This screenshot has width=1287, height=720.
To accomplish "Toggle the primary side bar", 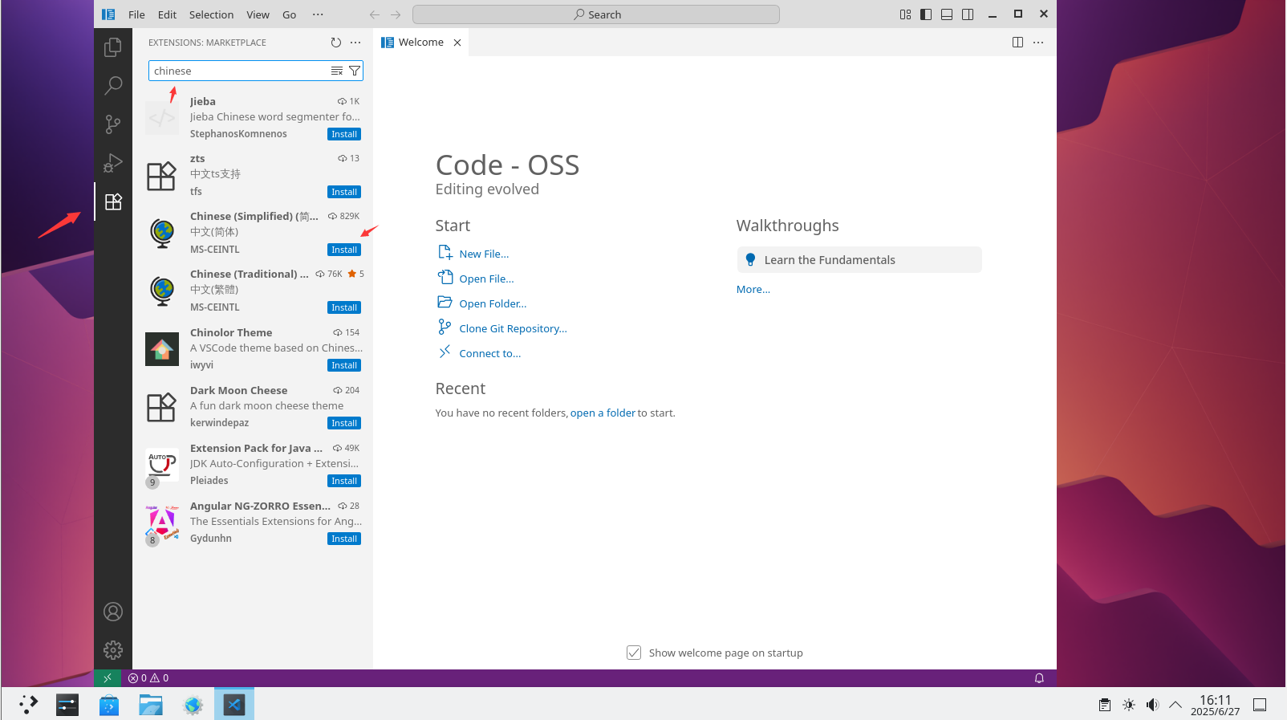I will 926,14.
